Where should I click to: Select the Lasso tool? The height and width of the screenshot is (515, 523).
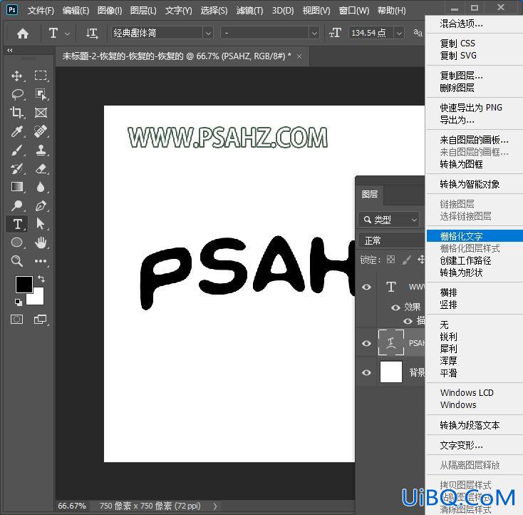[16, 95]
